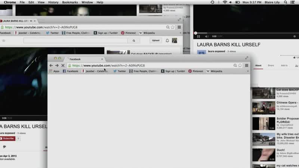The height and width of the screenshot is (168, 299).
Task: Pause the video in right window
Action: pyautogui.click(x=198, y=36)
